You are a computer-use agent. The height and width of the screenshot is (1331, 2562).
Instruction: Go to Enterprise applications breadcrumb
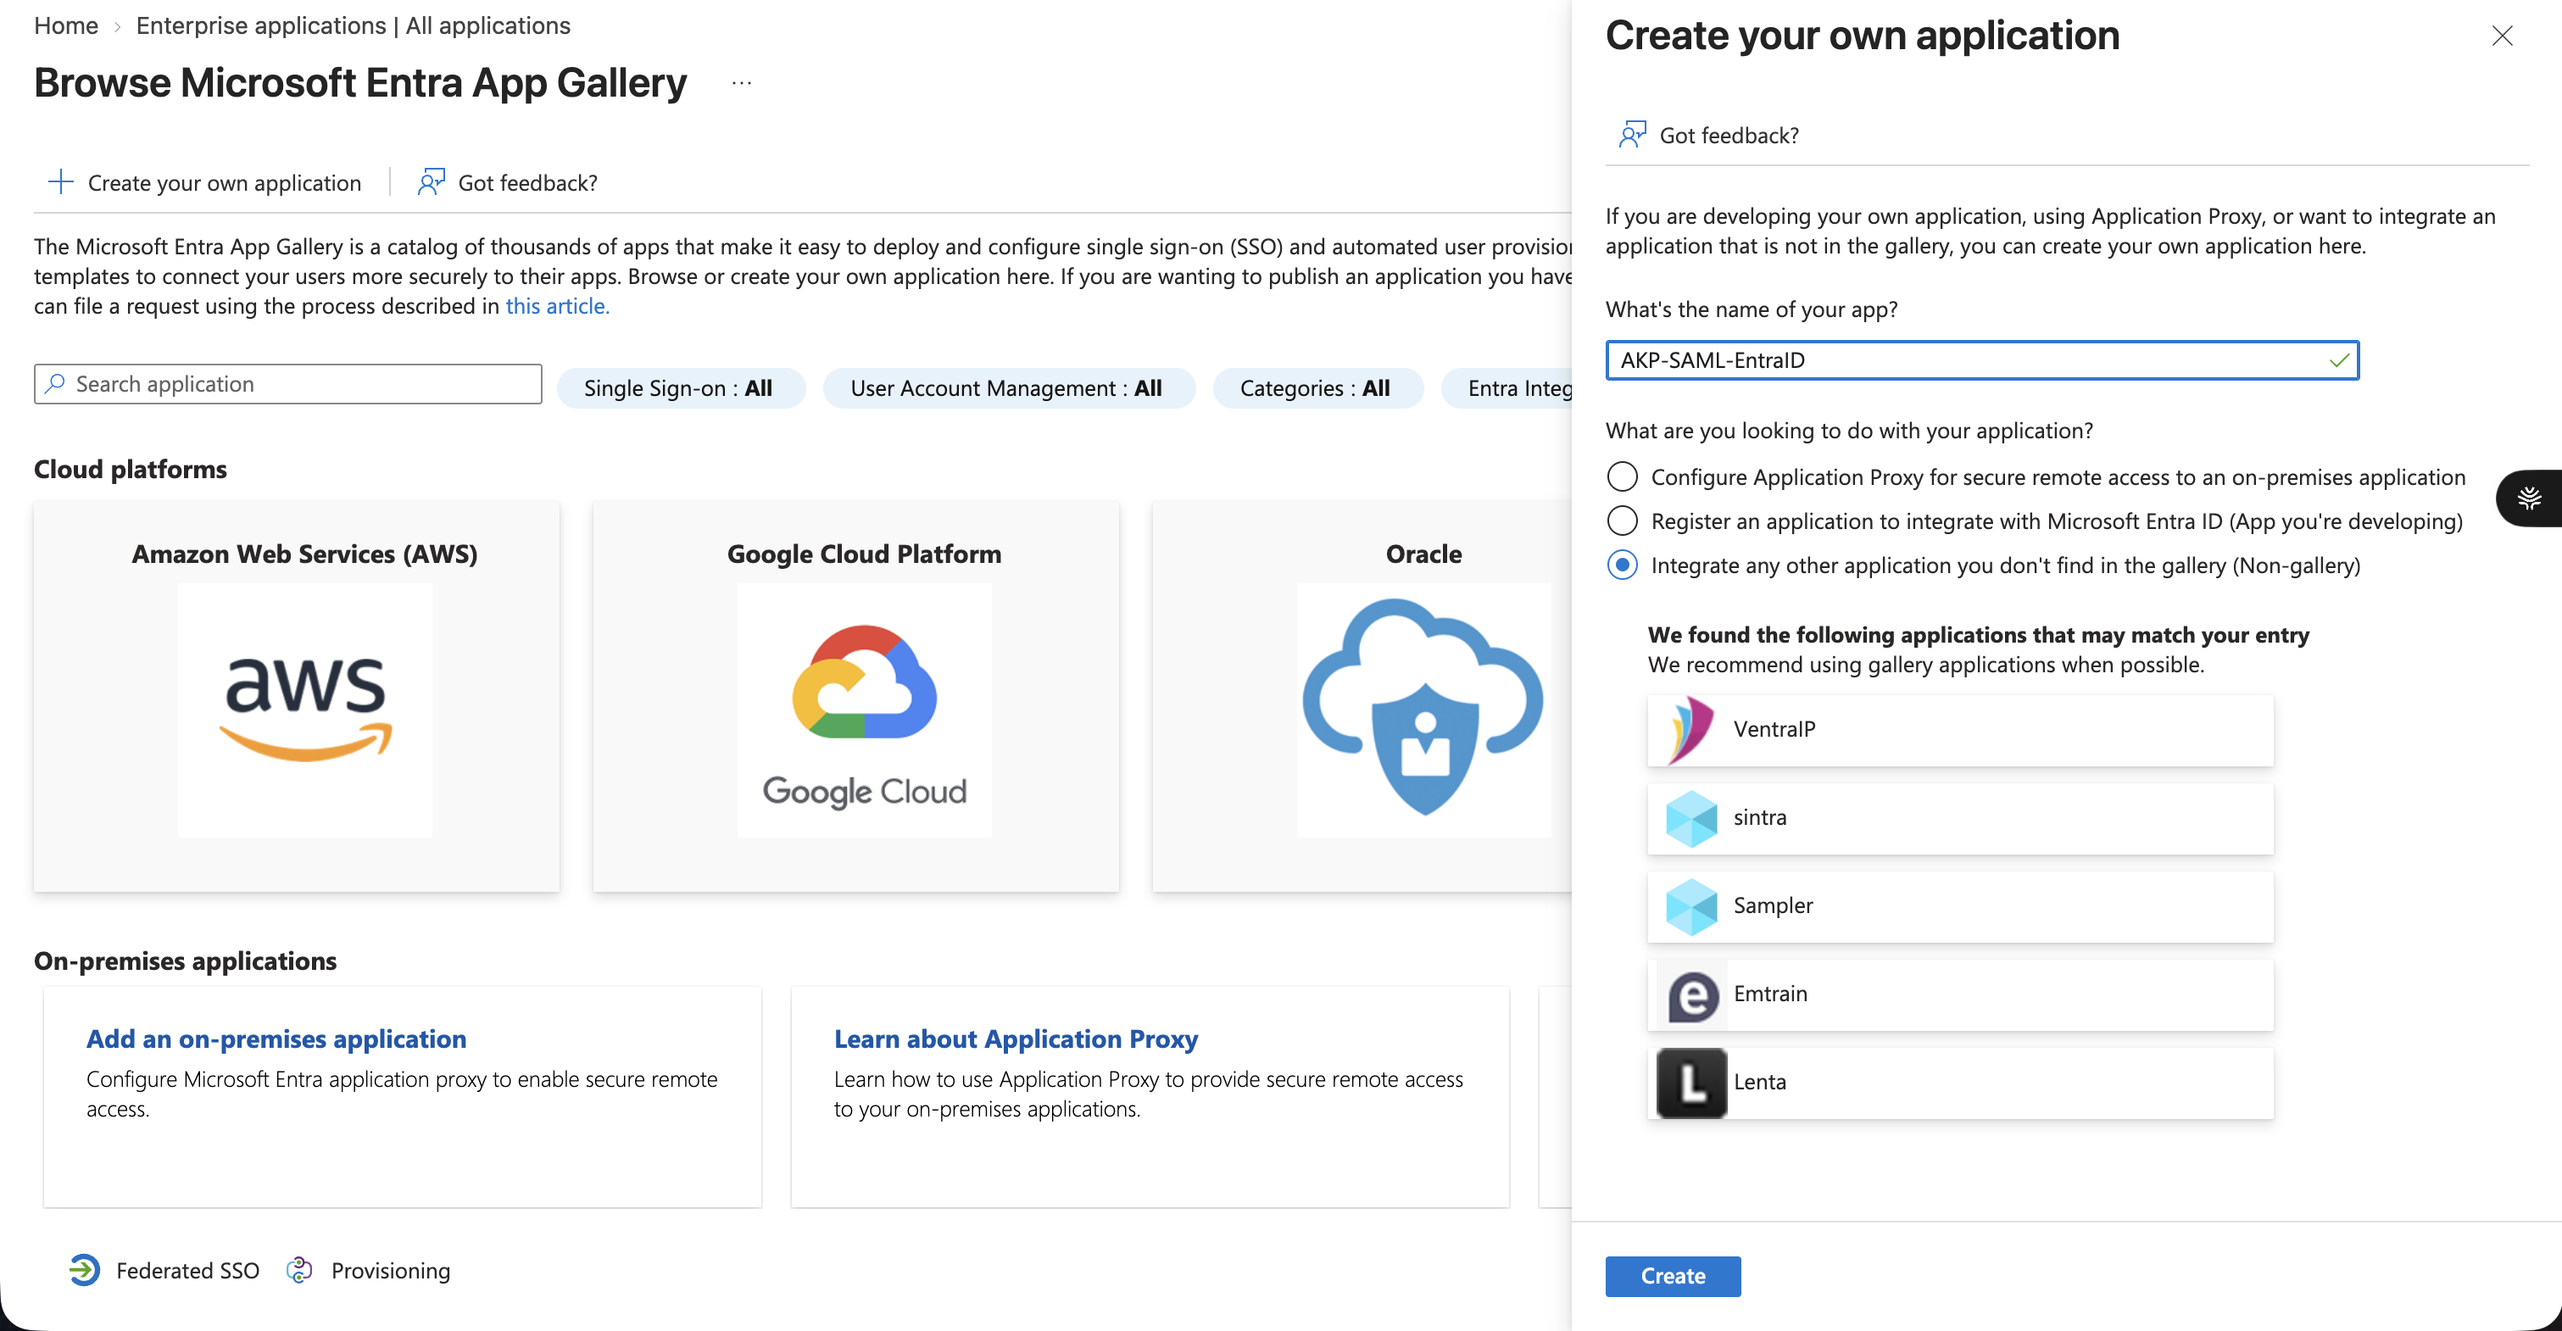click(353, 26)
